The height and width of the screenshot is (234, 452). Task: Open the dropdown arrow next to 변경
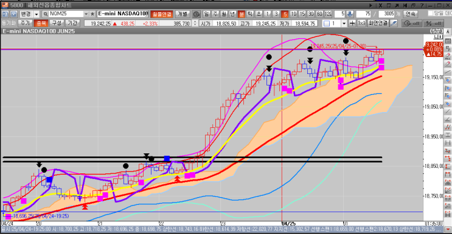pyautogui.click(x=37, y=14)
